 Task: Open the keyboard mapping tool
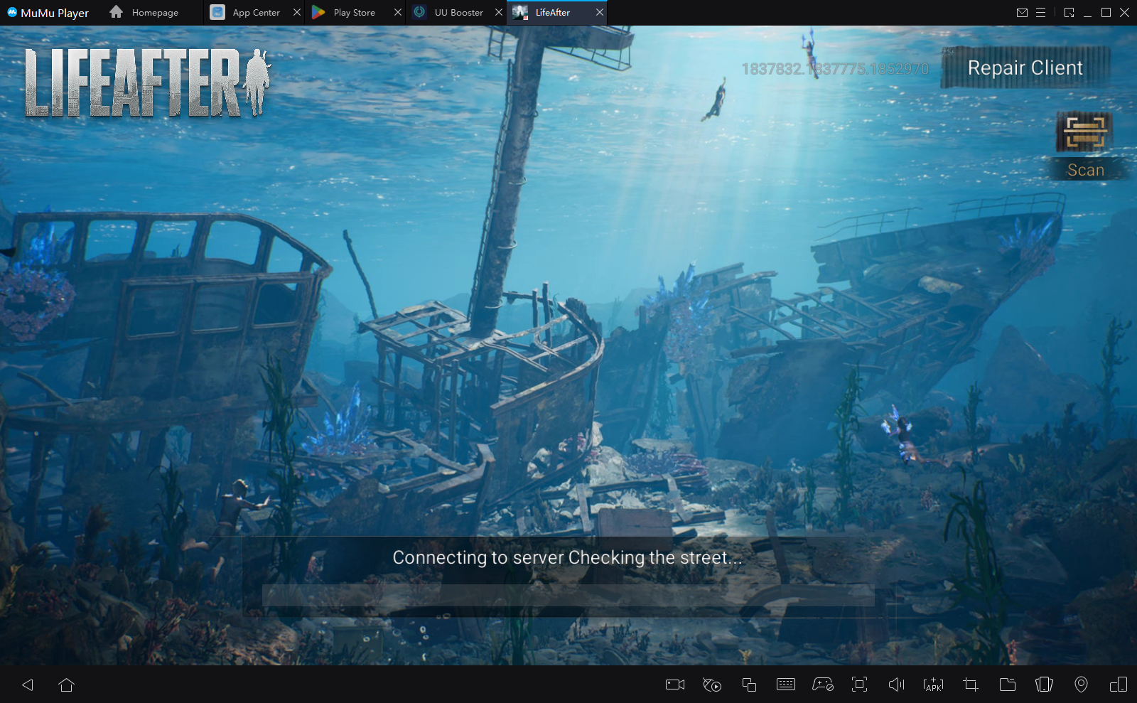pos(786,685)
